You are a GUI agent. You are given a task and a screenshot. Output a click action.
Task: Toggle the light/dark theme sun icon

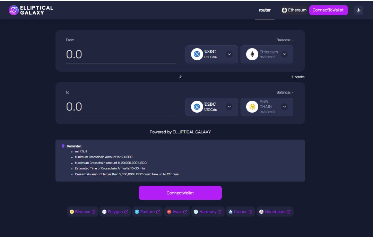[x=358, y=10]
